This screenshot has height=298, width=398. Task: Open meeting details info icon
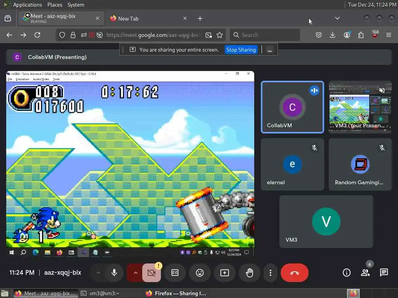tap(346, 273)
